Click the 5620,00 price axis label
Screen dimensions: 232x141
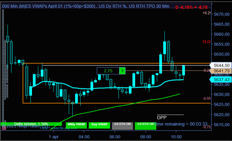click(x=222, y=115)
